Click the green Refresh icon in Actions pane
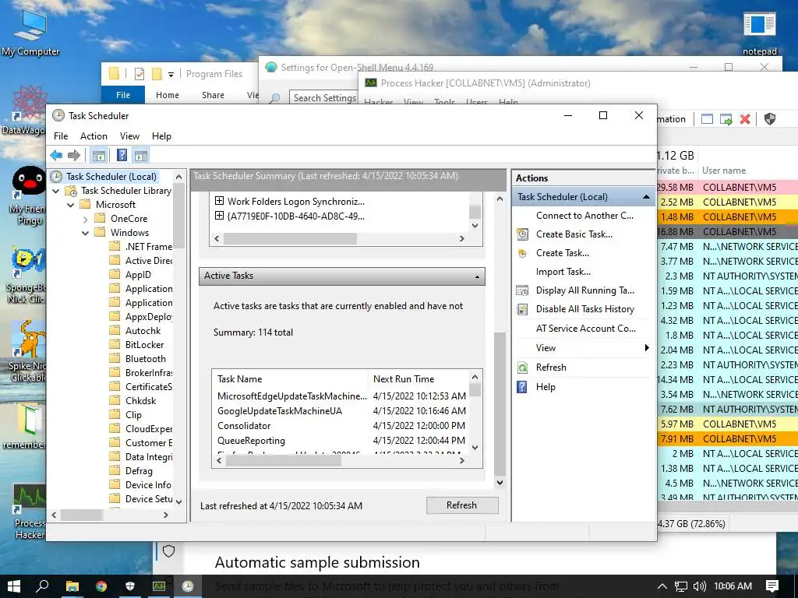Viewport: 798px width, 598px height. [x=522, y=368]
